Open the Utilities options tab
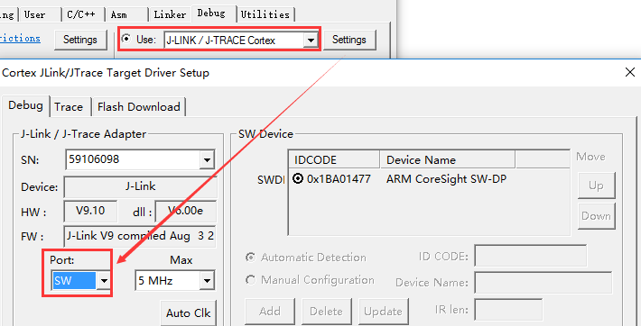The image size is (641, 326). click(266, 14)
